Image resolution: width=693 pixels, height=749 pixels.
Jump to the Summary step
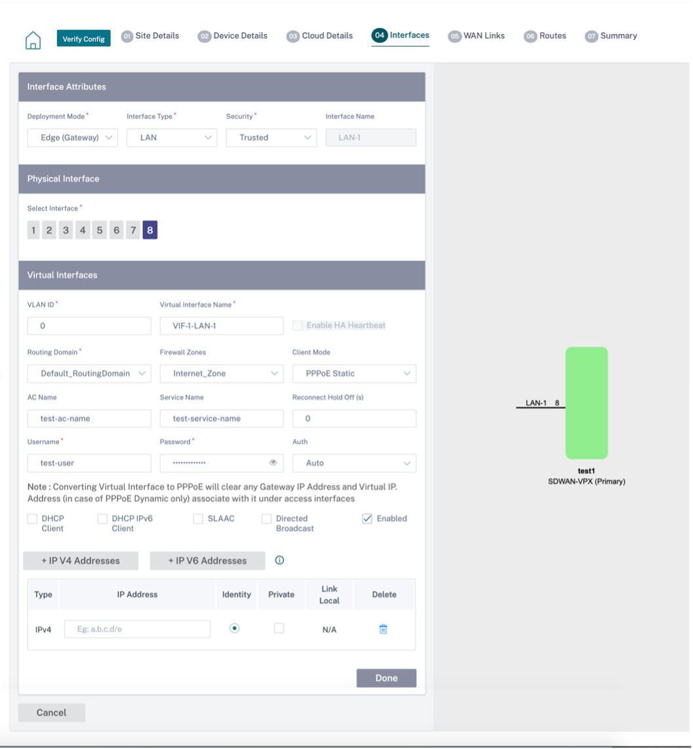pos(611,36)
